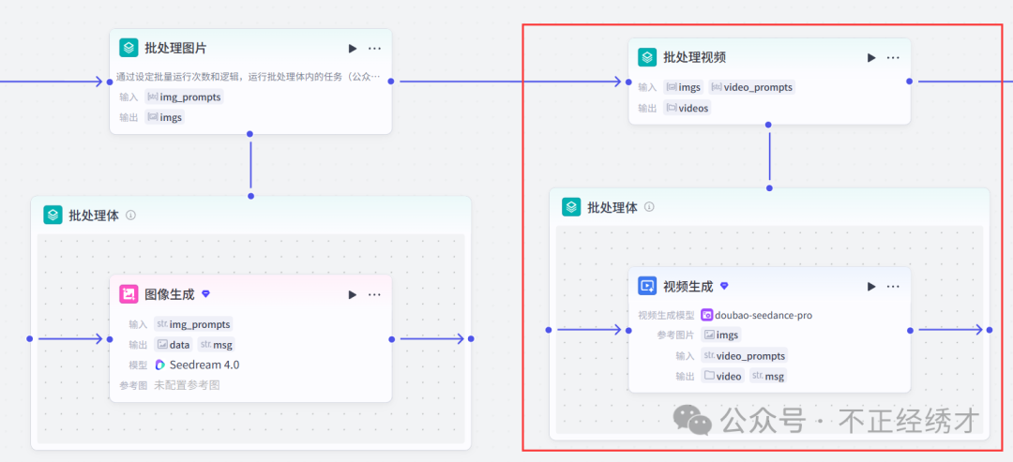Click the 未配置参考图 text
1013x462 pixels.
[188, 386]
